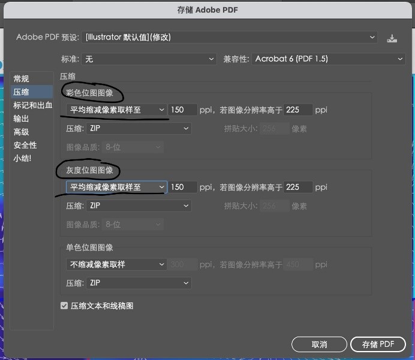Image resolution: width=415 pixels, height=360 pixels.
Task: Open color image 压缩 ZIP dropdown
Action: point(139,128)
